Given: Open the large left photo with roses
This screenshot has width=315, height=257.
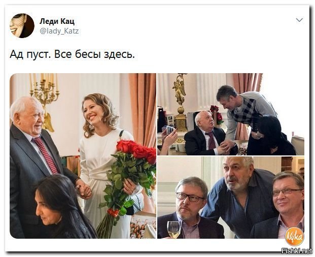Looking at the screenshot, I should [x=83, y=156].
